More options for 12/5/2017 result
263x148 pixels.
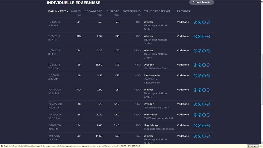tap(208, 136)
